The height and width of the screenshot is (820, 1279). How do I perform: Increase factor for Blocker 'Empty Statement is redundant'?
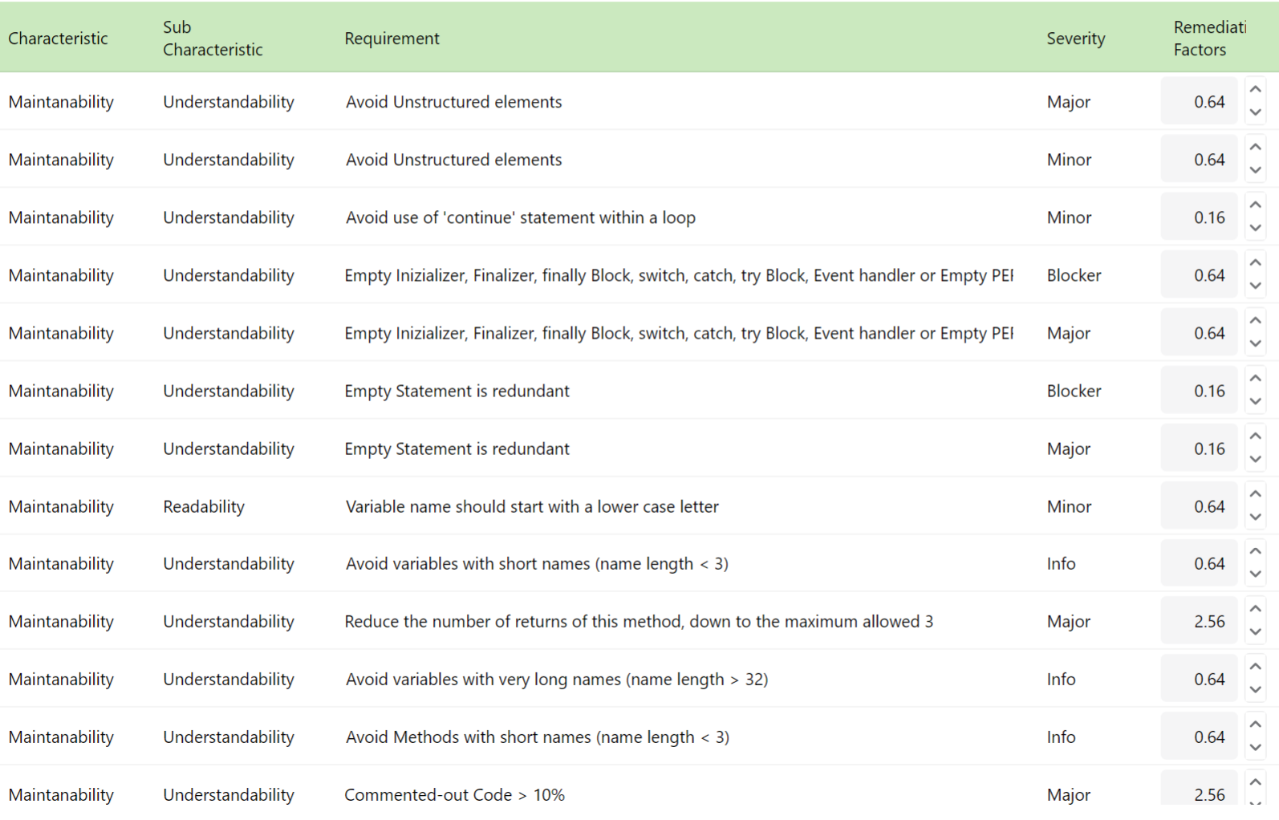click(1256, 380)
